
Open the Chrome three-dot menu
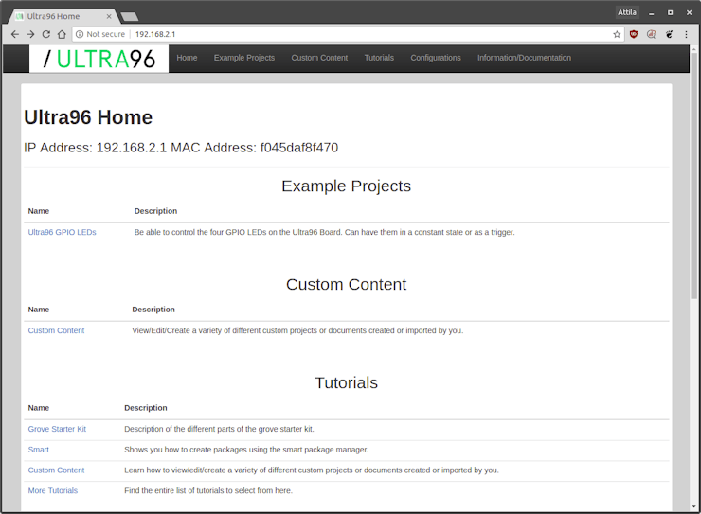pos(686,34)
